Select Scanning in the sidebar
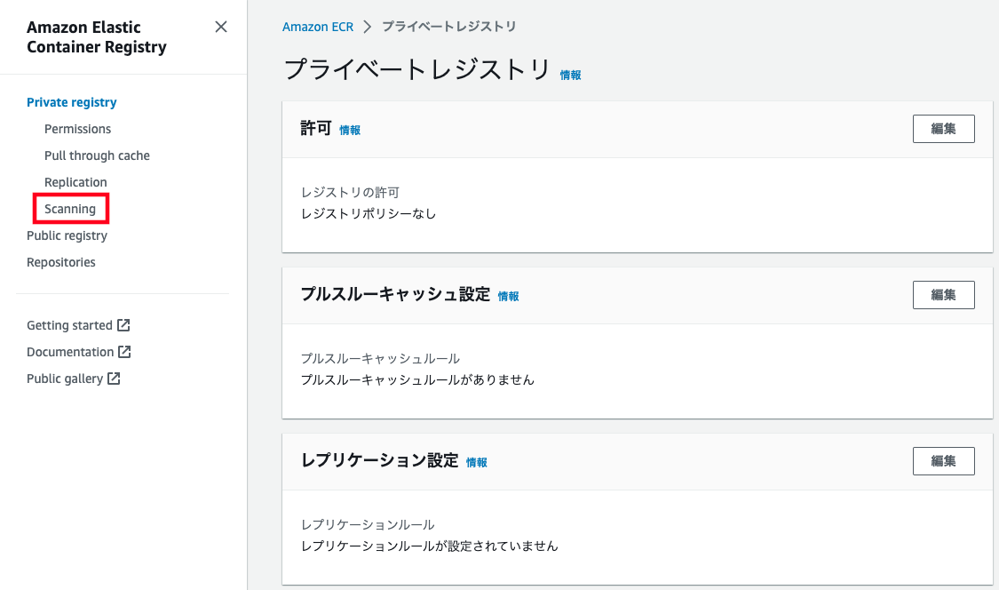The height and width of the screenshot is (590, 999). [x=70, y=209]
